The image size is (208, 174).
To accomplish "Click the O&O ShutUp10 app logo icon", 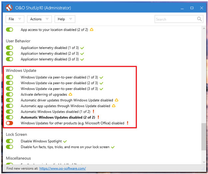I will [x=9, y=8].
